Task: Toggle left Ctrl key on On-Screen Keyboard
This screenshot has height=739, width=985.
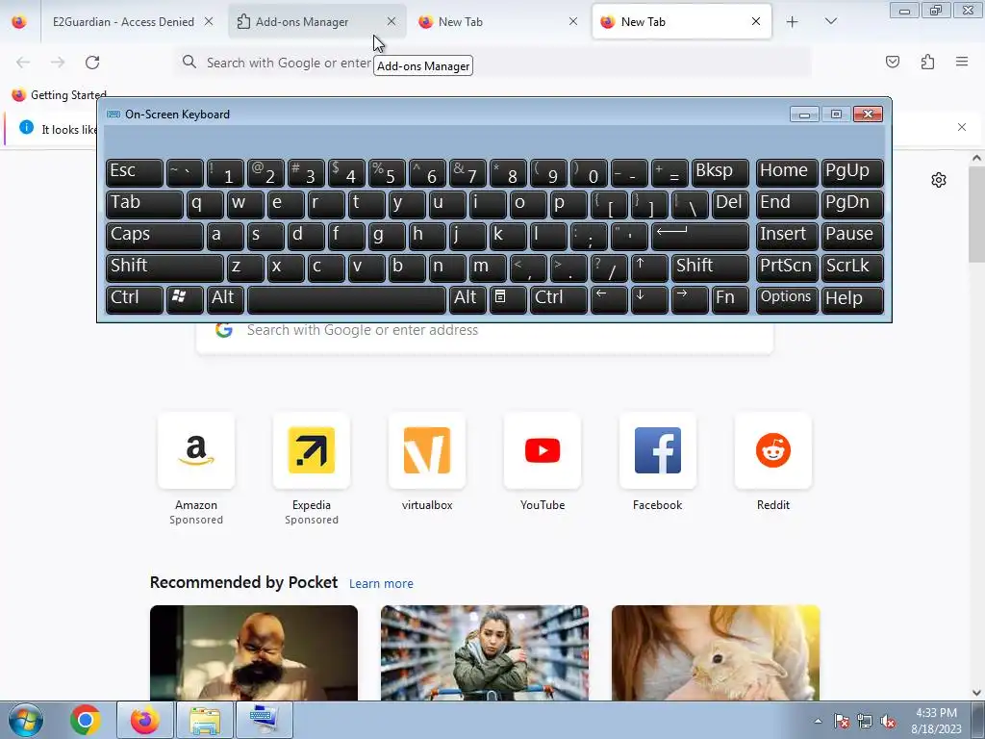Action: click(135, 299)
